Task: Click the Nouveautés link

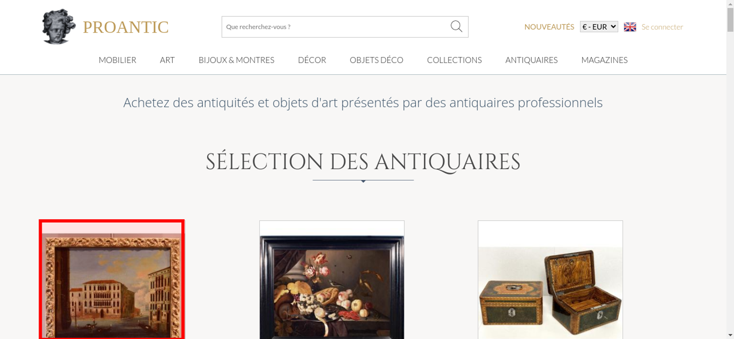Action: 549,27
